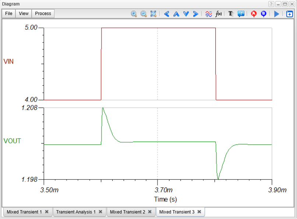297x219 pixels.
Task: Activate cursor A marker
Action: (254, 14)
